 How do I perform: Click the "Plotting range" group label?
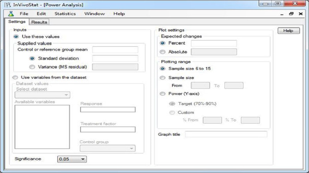point(176,62)
